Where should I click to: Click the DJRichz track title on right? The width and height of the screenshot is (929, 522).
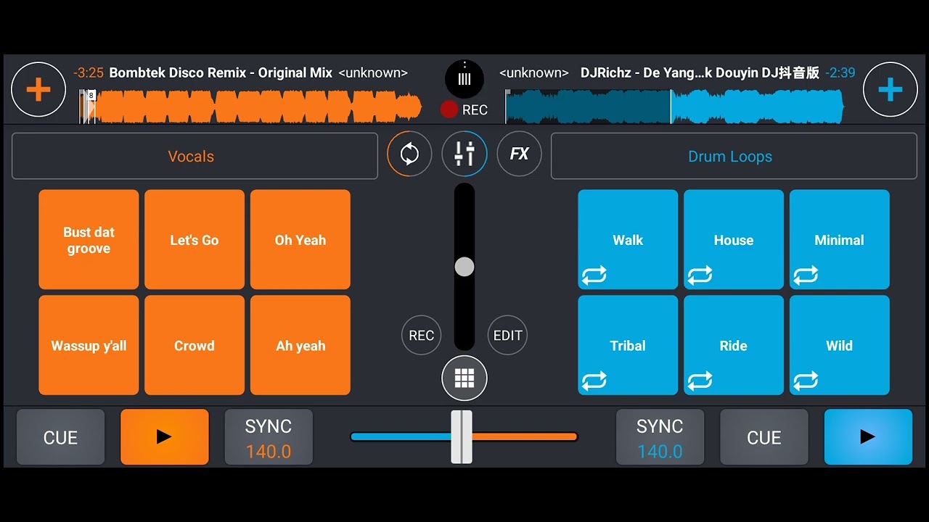coord(700,72)
